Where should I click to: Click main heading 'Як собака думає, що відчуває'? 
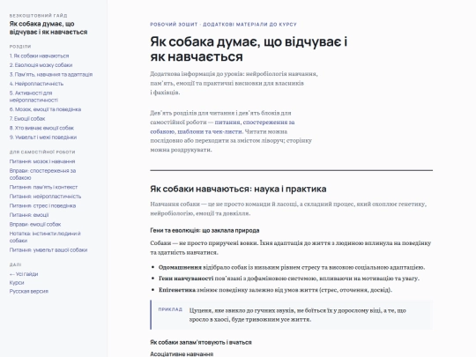click(249, 49)
